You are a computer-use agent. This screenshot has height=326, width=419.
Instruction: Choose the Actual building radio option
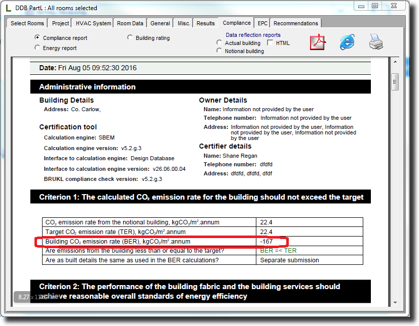219,42
